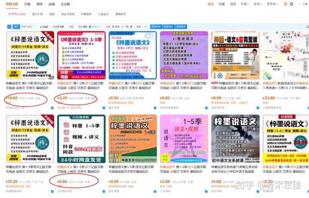The width and height of the screenshot is (309, 198).
Task: Click the 1/4 page indicator
Action: point(305,4)
